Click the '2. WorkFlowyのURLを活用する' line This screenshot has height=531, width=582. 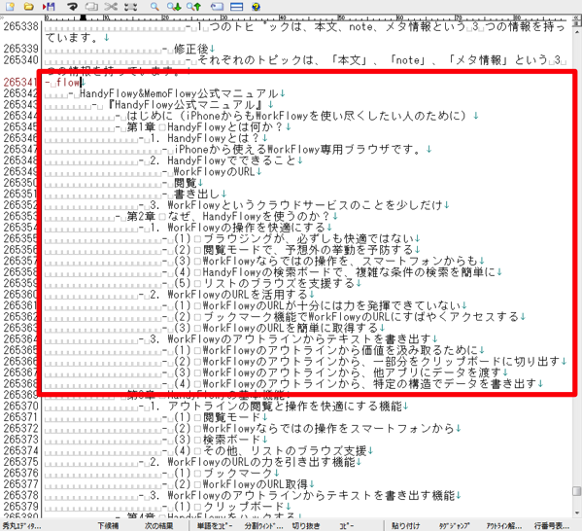pos(228,295)
